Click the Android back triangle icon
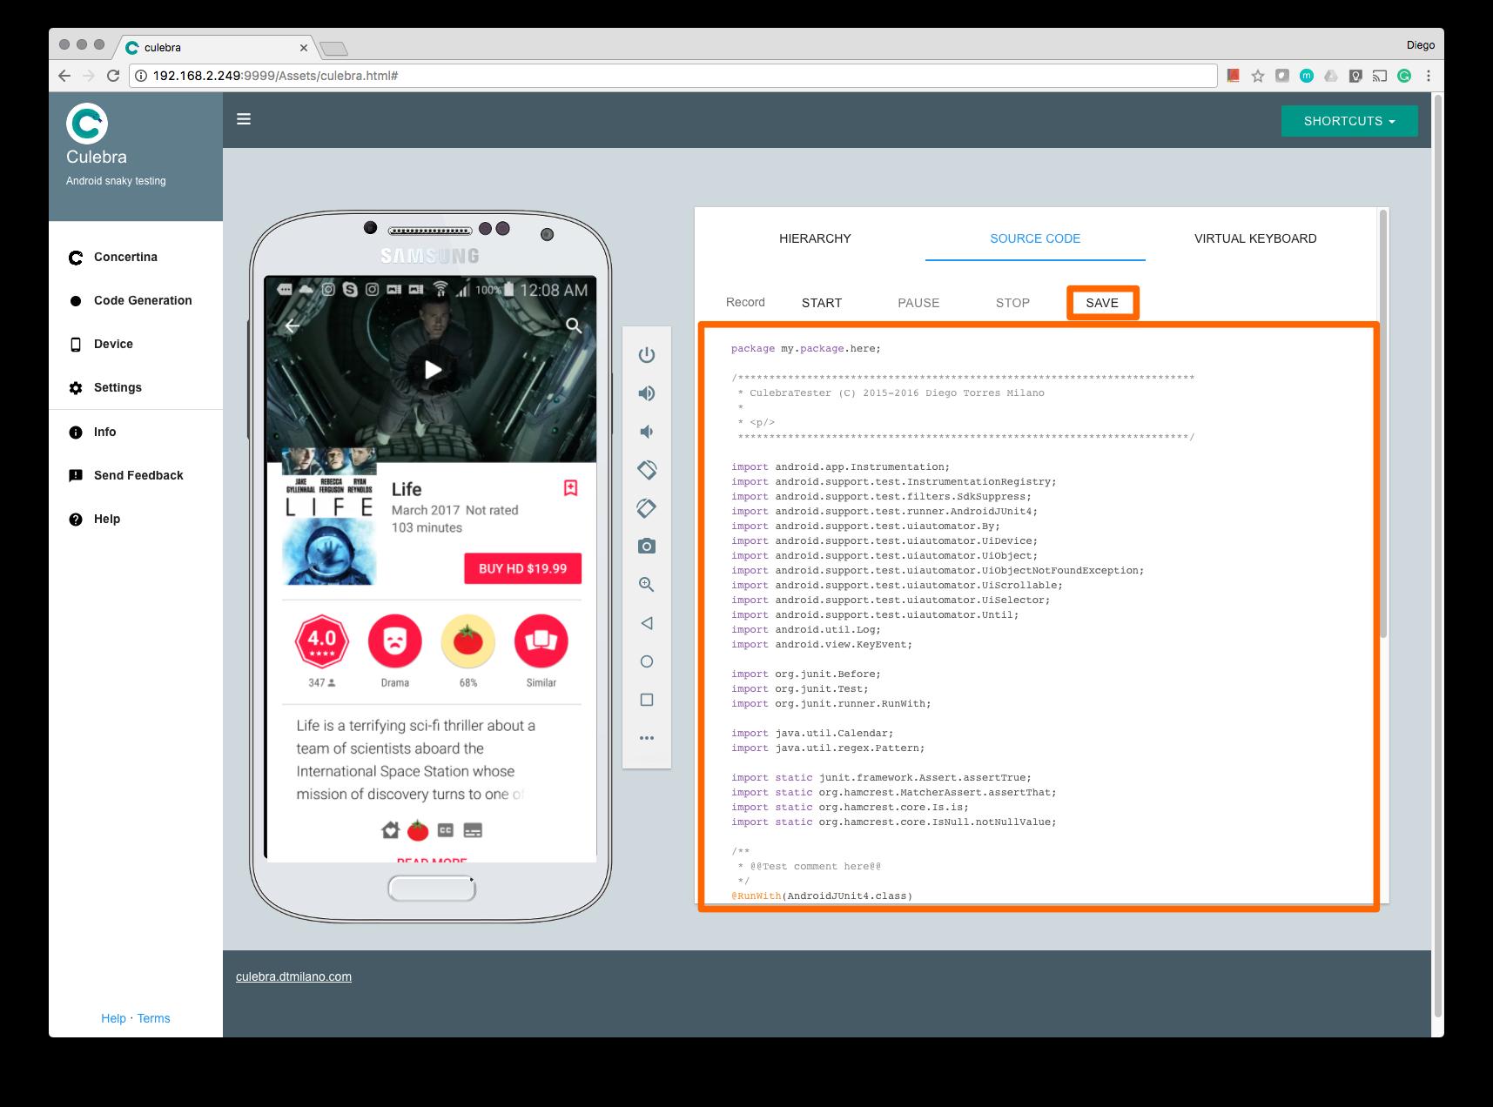Image resolution: width=1493 pixels, height=1107 pixels. [647, 623]
